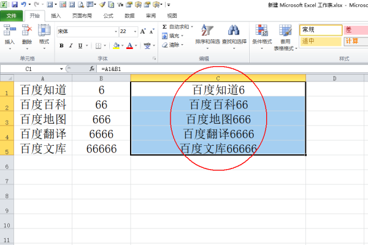Open the Name Box dropdown arrow
The image size is (368, 245).
point(61,69)
